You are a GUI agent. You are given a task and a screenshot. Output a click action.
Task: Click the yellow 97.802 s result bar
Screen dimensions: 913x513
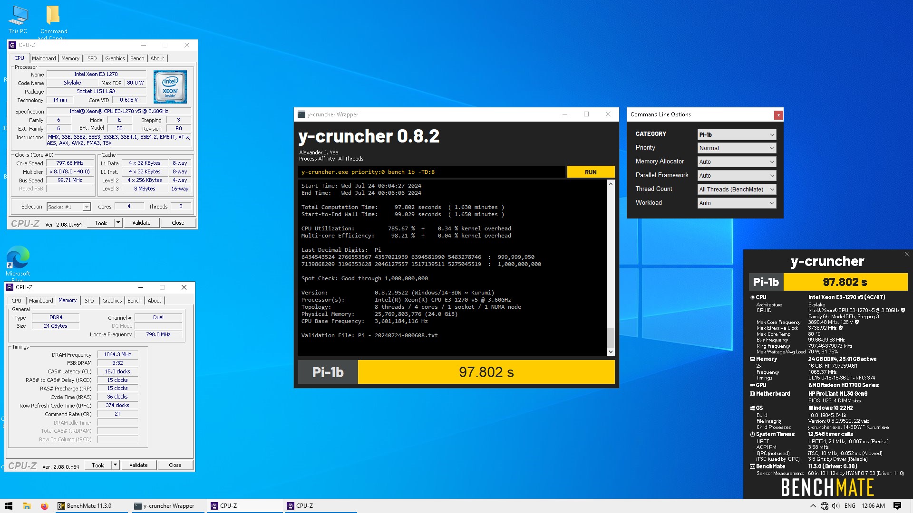click(x=486, y=372)
